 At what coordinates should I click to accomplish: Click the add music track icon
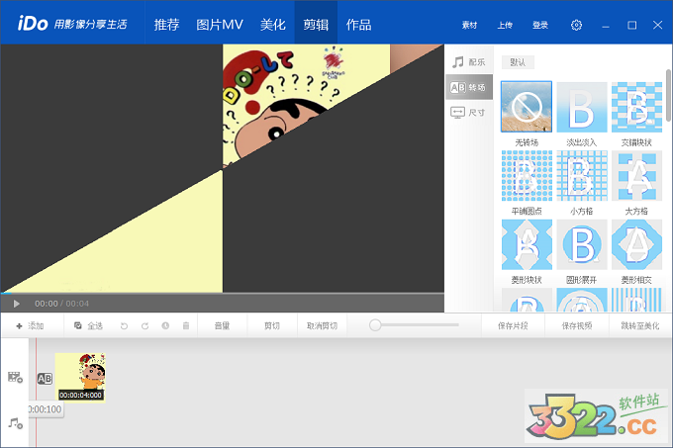(x=16, y=423)
